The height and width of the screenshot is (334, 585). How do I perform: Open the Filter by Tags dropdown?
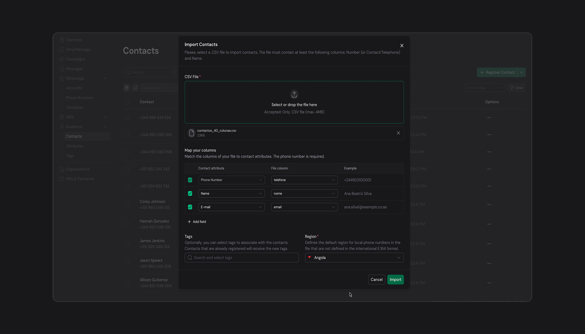[485, 88]
